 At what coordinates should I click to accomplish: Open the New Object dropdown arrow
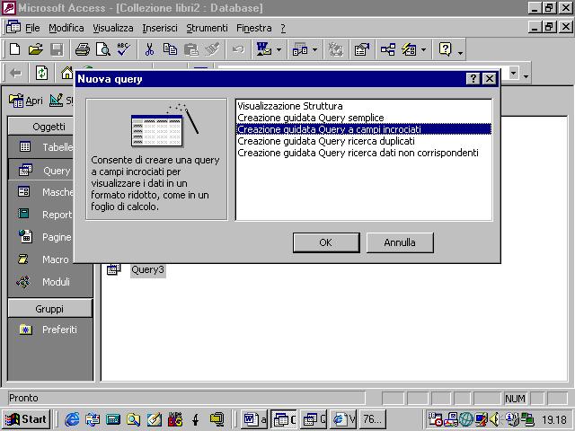[423, 49]
